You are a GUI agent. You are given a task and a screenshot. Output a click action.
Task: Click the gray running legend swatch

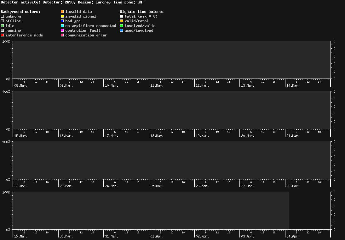[x=3, y=30]
